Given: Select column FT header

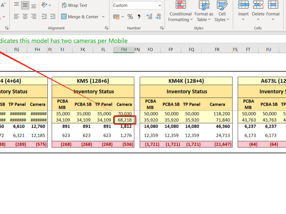Looking at the screenshot, I should tap(248, 50).
